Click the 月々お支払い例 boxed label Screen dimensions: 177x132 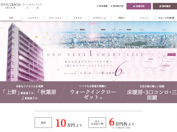point(97,122)
